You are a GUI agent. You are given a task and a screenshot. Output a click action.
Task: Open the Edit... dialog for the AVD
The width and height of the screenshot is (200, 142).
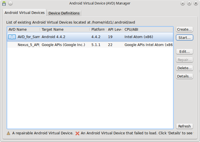pyautogui.click(x=184, y=51)
